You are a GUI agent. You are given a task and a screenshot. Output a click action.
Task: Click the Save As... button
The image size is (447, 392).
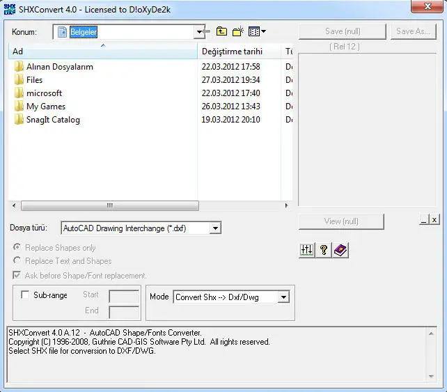(413, 31)
